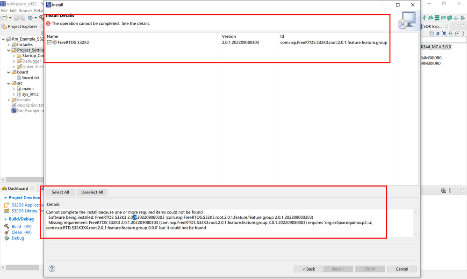The image size is (467, 279).
Task: Click Collapse All icon in SDK Explorer
Action: [431, 33]
